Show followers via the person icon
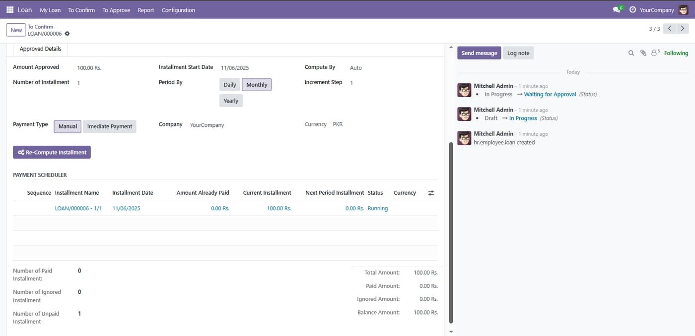 tap(655, 53)
